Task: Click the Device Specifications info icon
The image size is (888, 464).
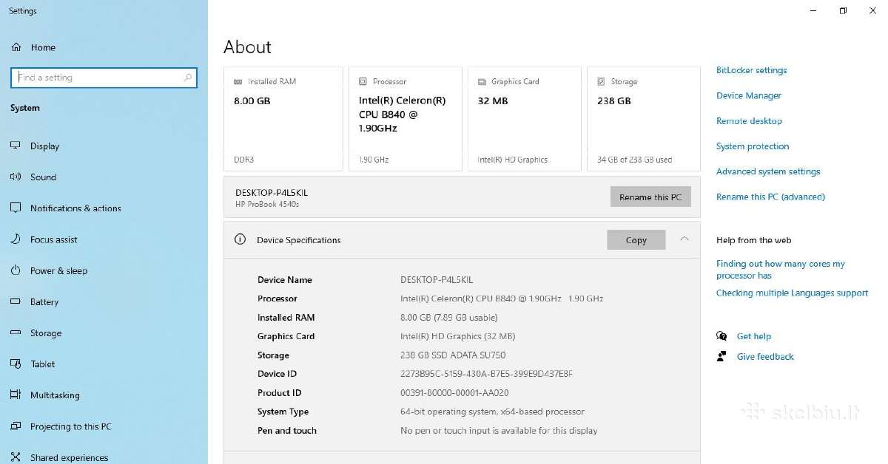Action: point(240,239)
